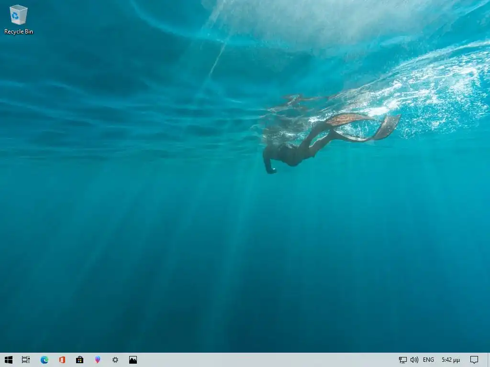Open Task View from the taskbar

pos(26,360)
